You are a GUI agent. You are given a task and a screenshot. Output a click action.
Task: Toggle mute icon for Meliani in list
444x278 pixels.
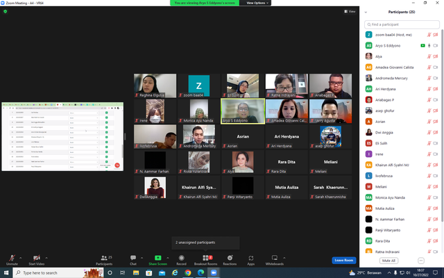click(429, 187)
